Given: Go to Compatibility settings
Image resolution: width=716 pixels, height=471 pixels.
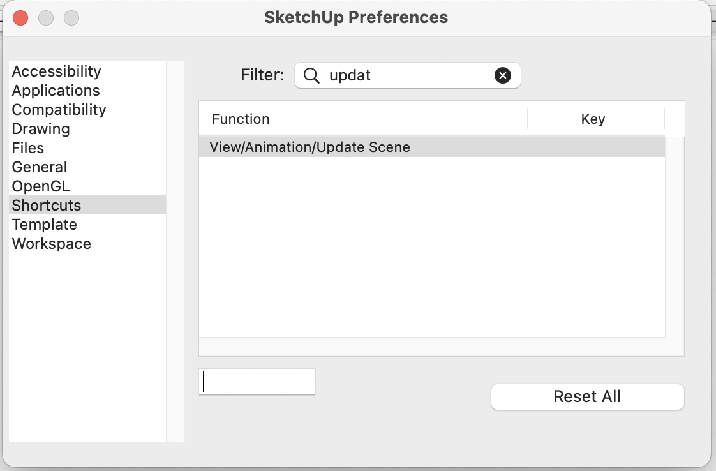Looking at the screenshot, I should point(59,110).
